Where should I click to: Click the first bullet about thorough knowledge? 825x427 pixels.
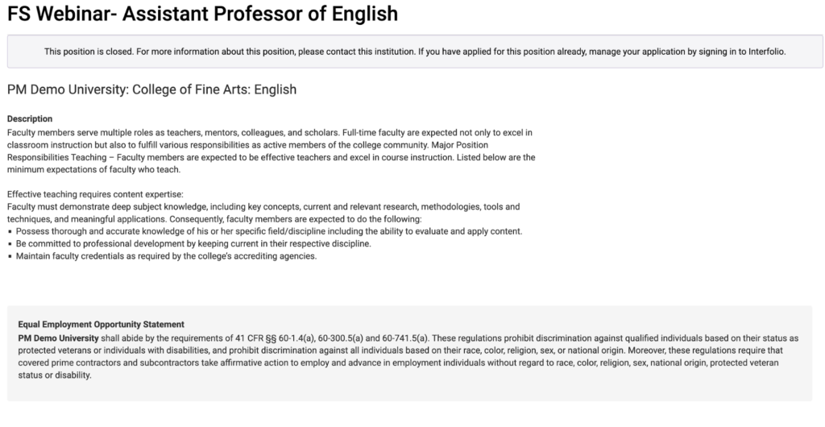pos(269,231)
